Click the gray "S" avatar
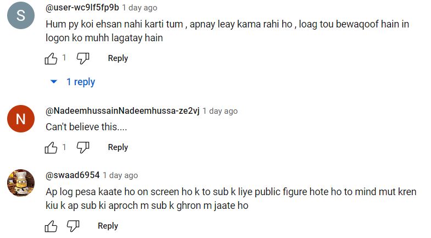 21,15
